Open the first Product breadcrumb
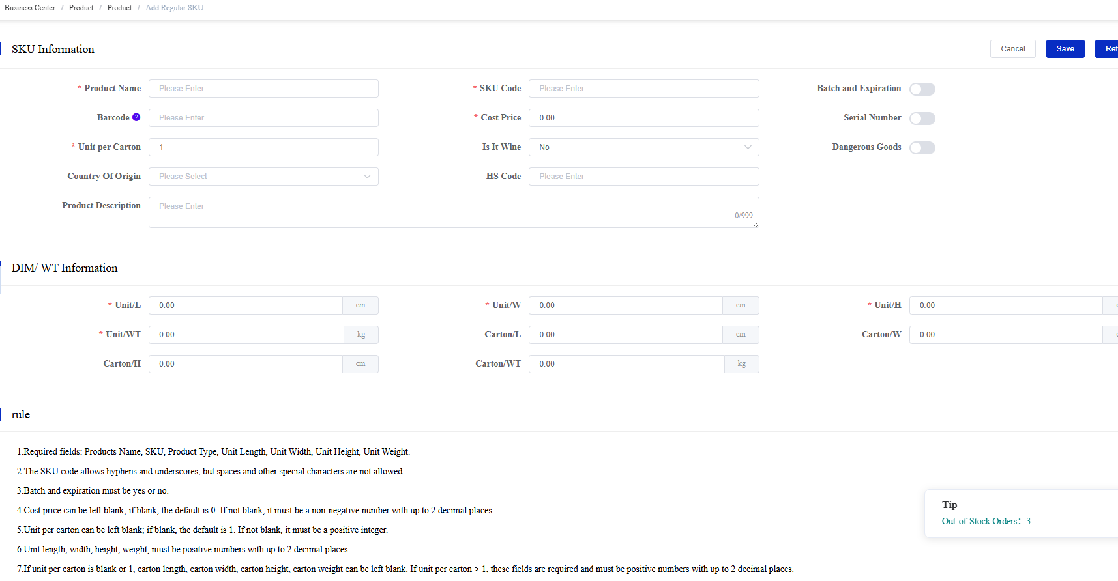The image size is (1118, 581). [x=81, y=8]
